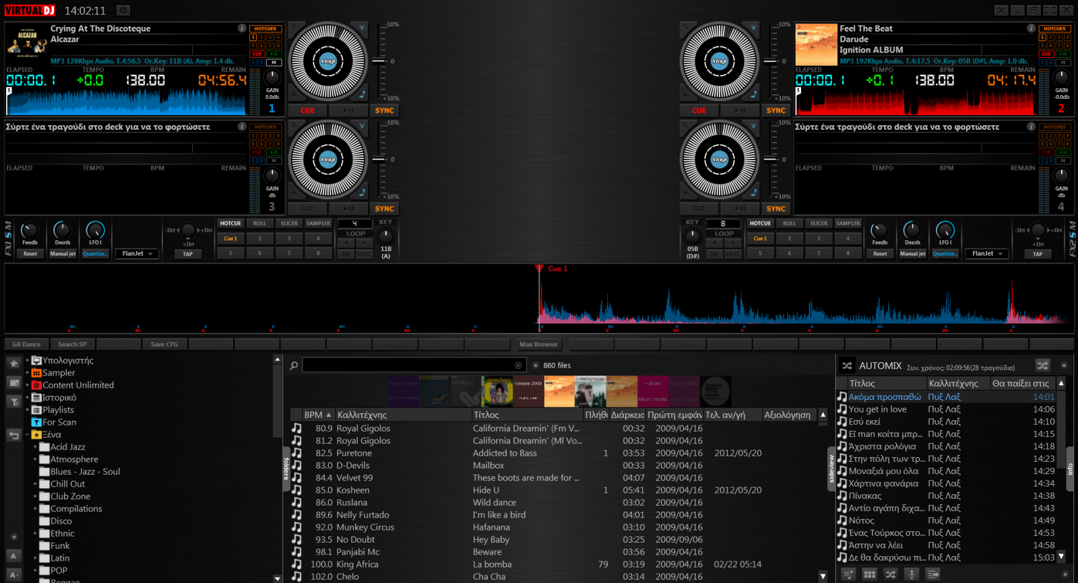This screenshot has height=583, width=1078.
Task: Turn the deck 1 GAIN knob
Action: pos(272,77)
